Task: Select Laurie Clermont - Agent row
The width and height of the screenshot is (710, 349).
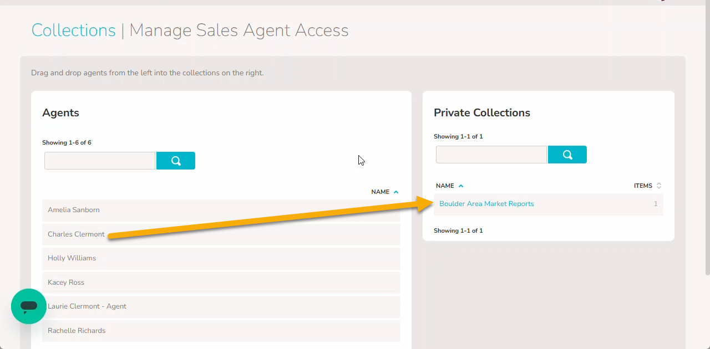Action: 221,306
